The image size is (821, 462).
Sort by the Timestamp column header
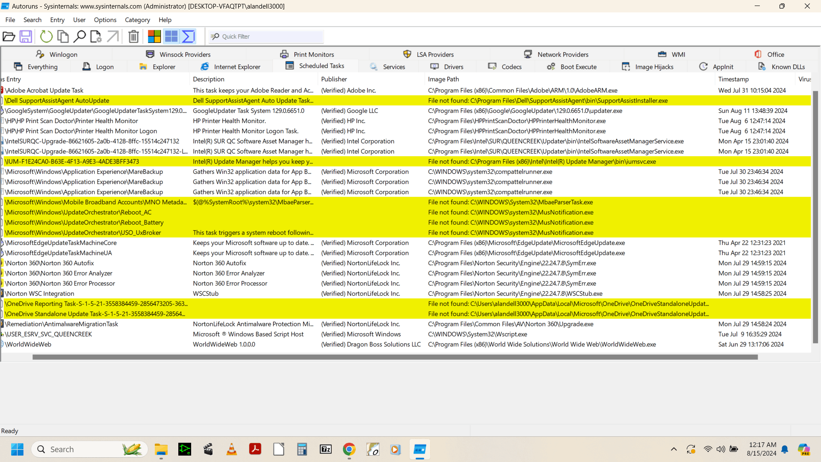(x=733, y=79)
